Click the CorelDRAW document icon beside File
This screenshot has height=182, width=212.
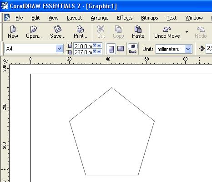point(7,17)
